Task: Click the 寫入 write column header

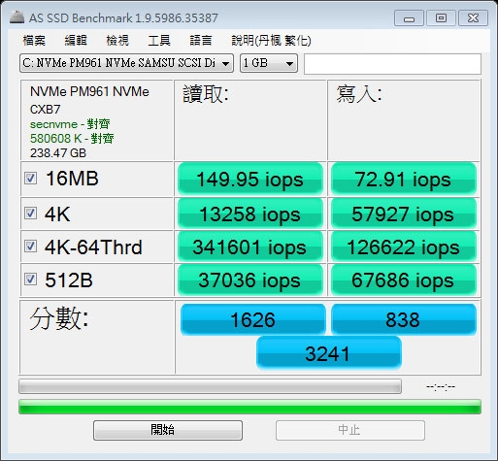Action: (359, 94)
